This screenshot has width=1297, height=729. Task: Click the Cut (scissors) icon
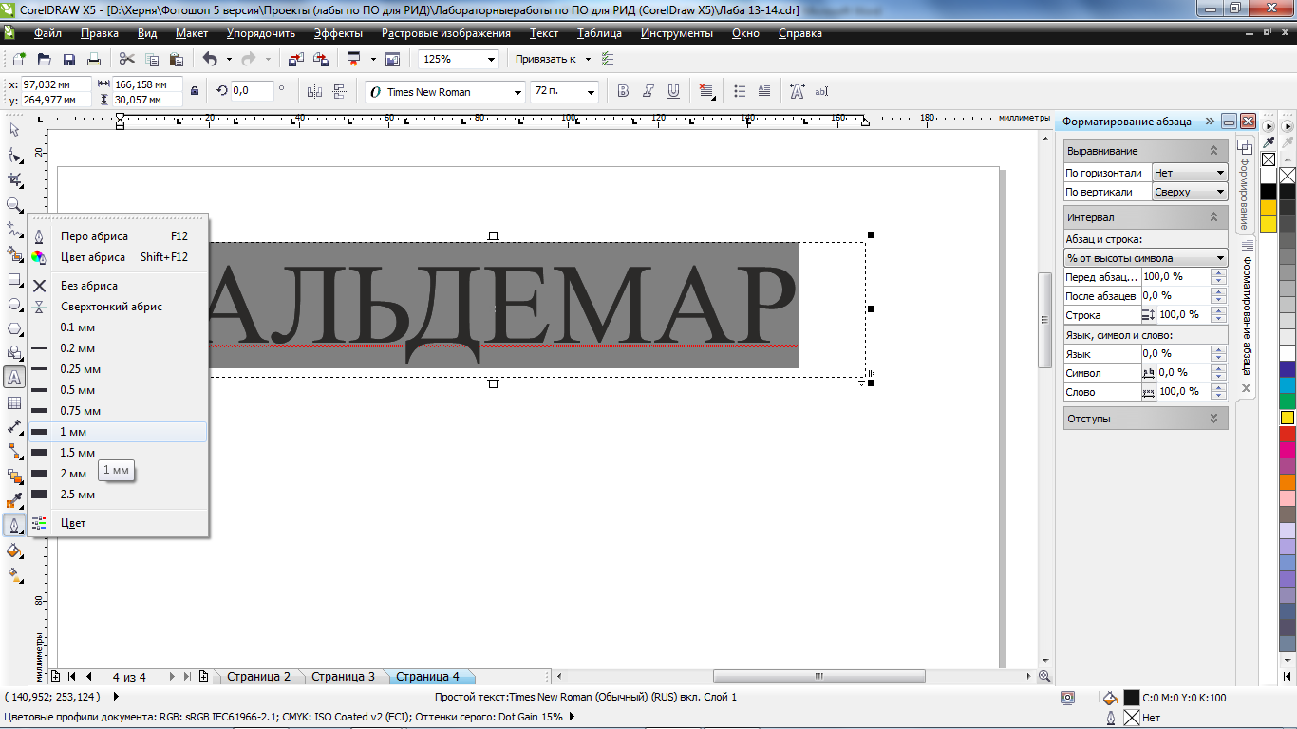click(126, 60)
